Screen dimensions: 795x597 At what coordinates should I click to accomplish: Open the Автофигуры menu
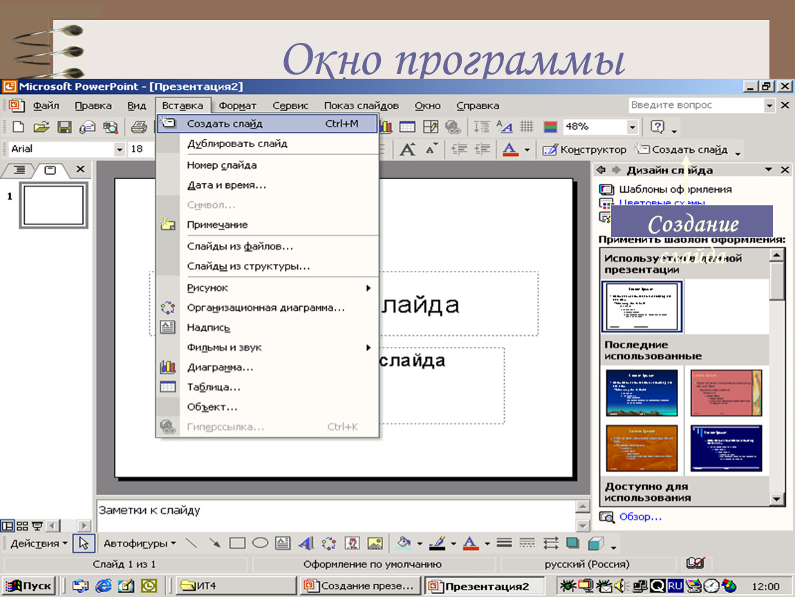140,544
